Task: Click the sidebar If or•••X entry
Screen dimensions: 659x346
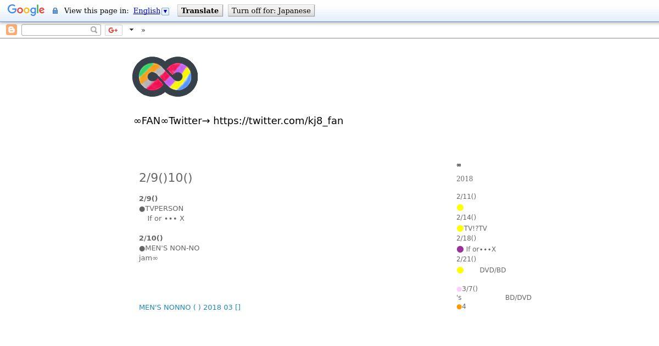Action: point(481,249)
